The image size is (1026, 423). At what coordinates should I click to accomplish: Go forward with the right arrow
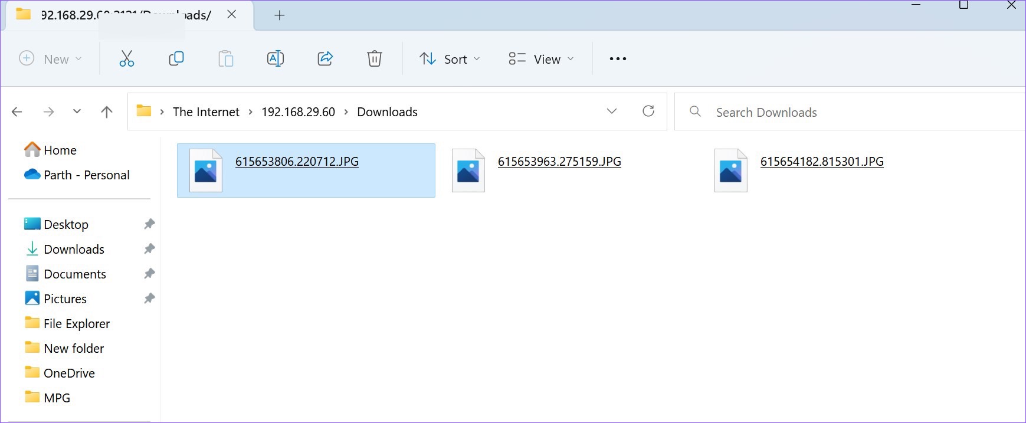point(48,112)
